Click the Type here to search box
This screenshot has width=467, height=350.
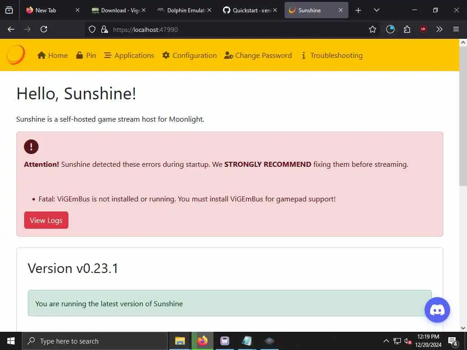95,341
